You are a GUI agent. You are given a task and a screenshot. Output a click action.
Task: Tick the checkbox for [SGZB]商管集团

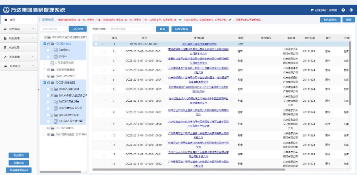click(45, 70)
